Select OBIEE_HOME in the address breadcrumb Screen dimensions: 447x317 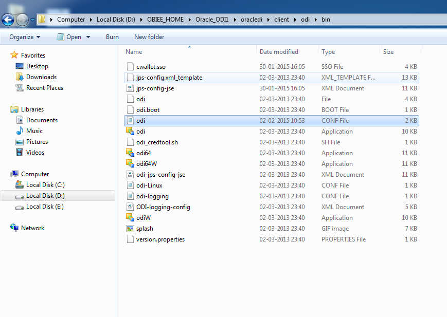coord(165,20)
